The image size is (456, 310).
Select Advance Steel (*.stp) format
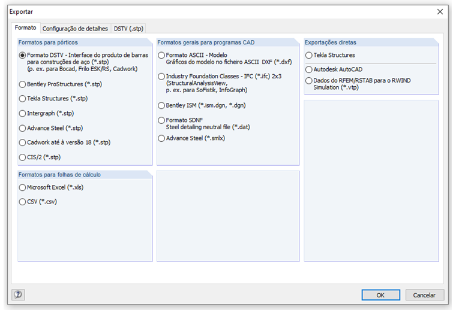click(x=23, y=128)
